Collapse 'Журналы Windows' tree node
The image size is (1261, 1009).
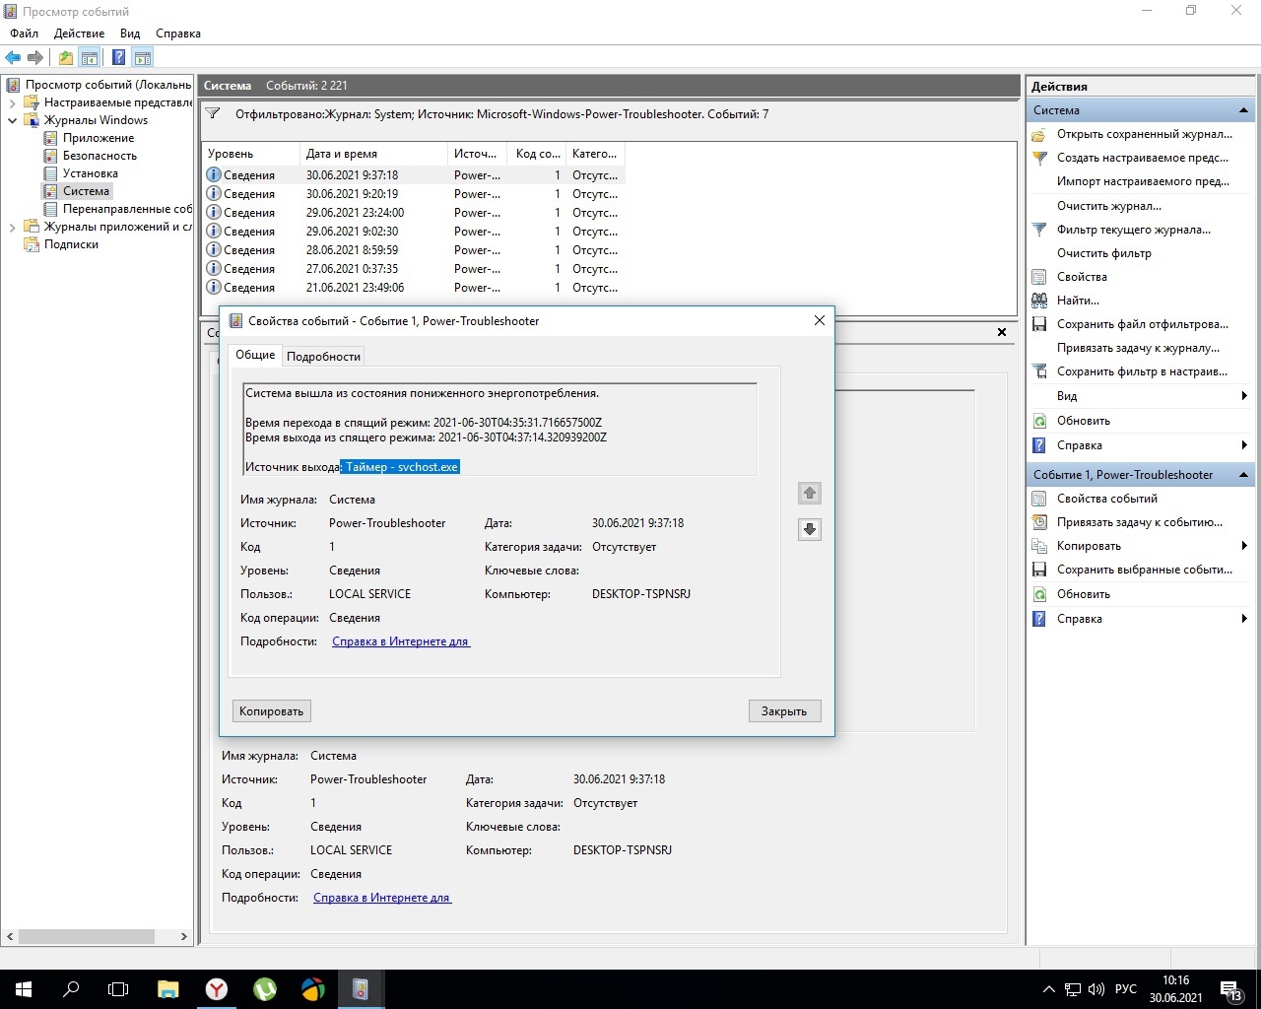(x=13, y=120)
